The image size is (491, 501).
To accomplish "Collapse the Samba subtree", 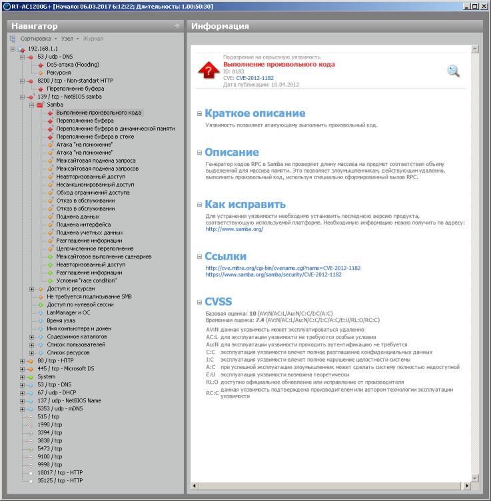I will 31,105.
